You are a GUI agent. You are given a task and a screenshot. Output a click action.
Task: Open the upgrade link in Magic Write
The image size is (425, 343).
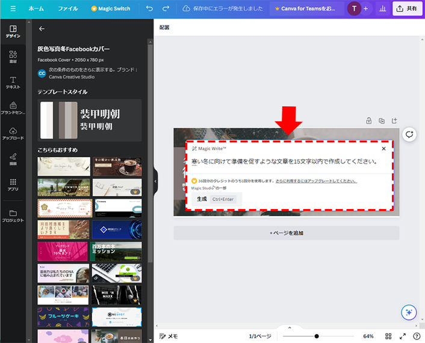(x=316, y=181)
